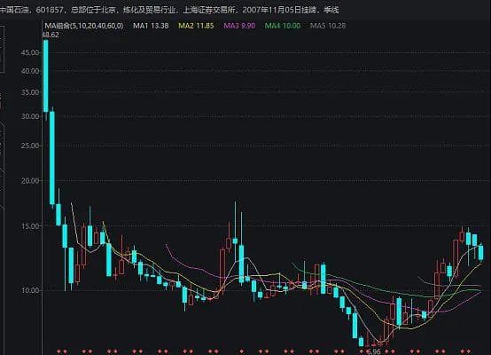Click the 25.00 price axis label
491x355 pixels.
click(x=30, y=146)
